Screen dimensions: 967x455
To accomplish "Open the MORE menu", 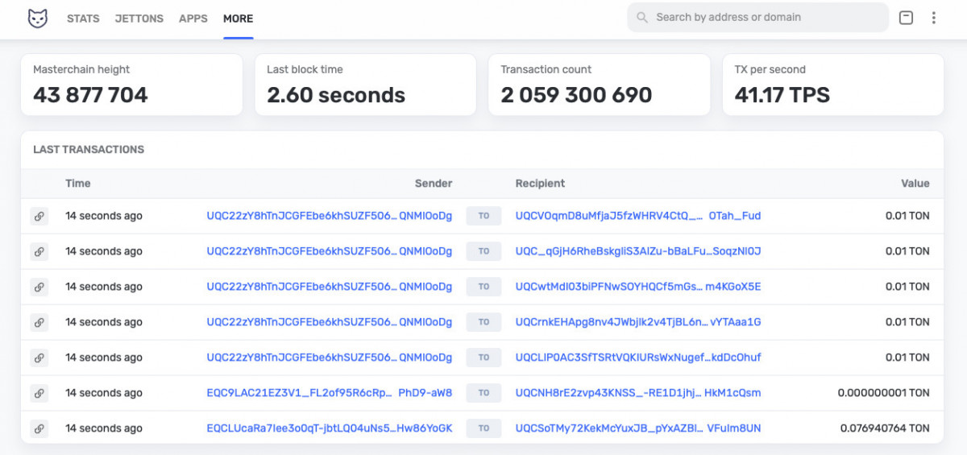I will pyautogui.click(x=239, y=19).
